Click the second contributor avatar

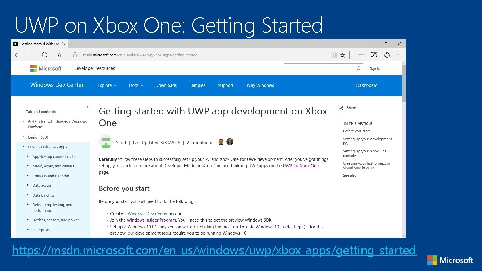[x=230, y=142]
